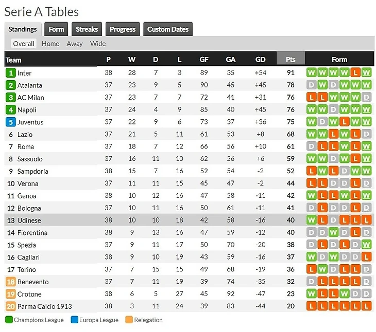Sort table by Pts column header

(290, 59)
